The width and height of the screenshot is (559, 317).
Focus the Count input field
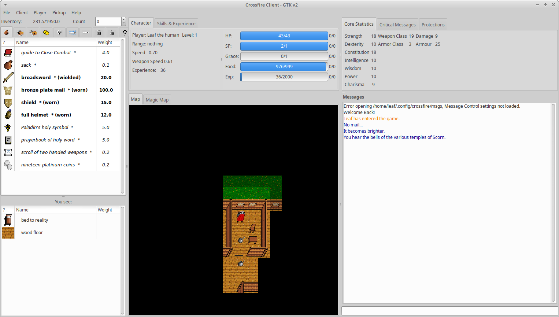108,22
